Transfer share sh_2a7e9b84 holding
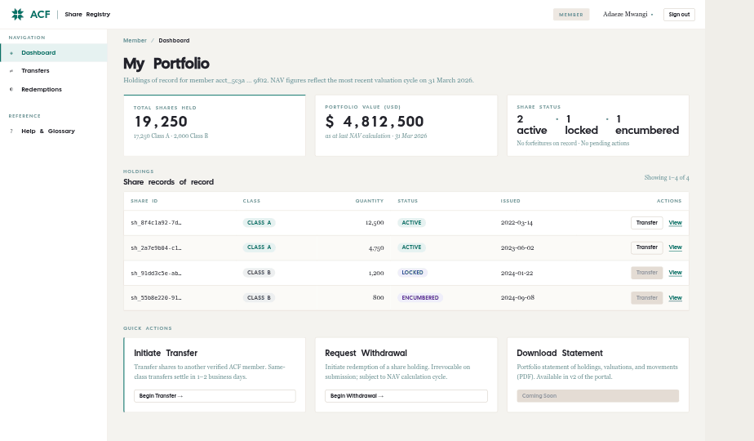Screen dimensions: 754x441 click(x=647, y=247)
